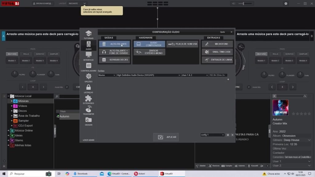Screen dimensions: 315x177
Task: Click the add output line plus icon
Action: pyautogui.click(x=228, y=80)
